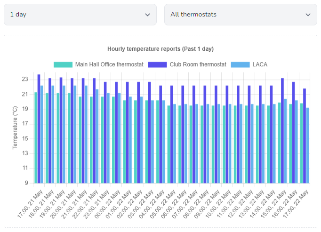321x232 pixels.
Task: Hide the 'Club Room thermostat' series via legend label
Action: [x=198, y=64]
